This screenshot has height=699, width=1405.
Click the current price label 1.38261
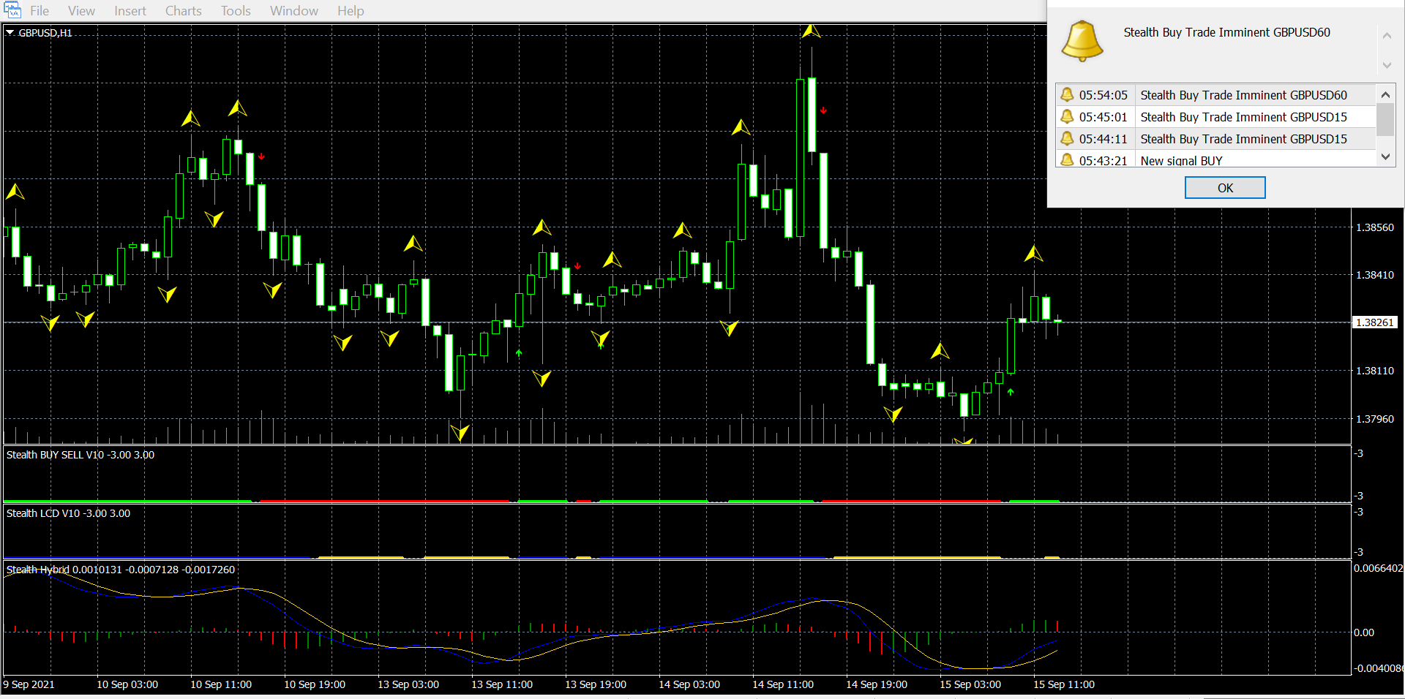pyautogui.click(x=1374, y=322)
